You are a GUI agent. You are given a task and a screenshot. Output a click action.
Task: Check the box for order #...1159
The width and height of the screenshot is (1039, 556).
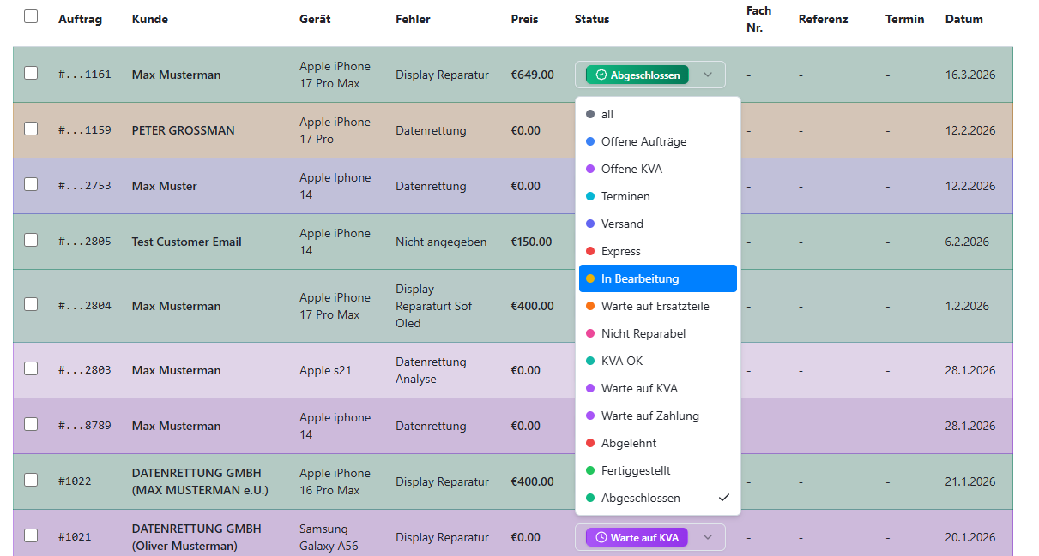coord(31,129)
